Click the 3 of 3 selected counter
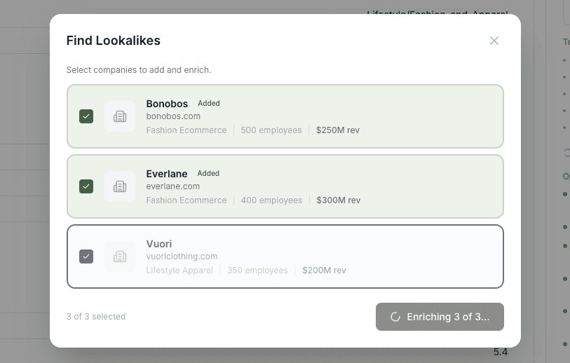The image size is (570, 363). pyautogui.click(x=96, y=317)
